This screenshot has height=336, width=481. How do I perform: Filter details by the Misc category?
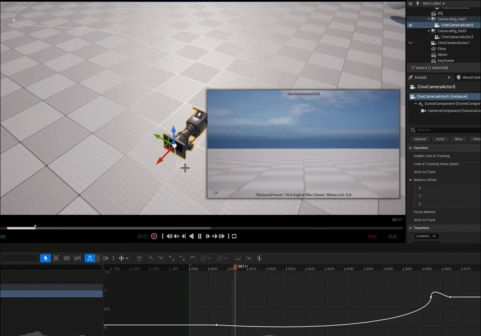coord(459,139)
